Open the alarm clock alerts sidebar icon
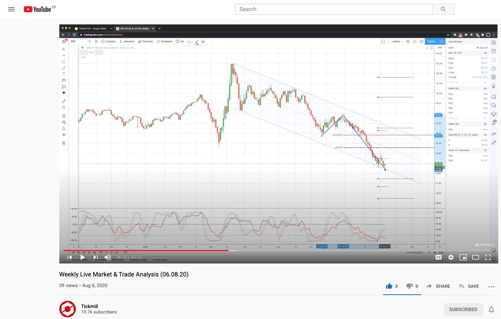The image size is (501, 319). [494, 51]
